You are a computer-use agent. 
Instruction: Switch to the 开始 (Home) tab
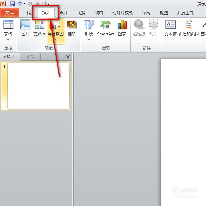click(28, 13)
